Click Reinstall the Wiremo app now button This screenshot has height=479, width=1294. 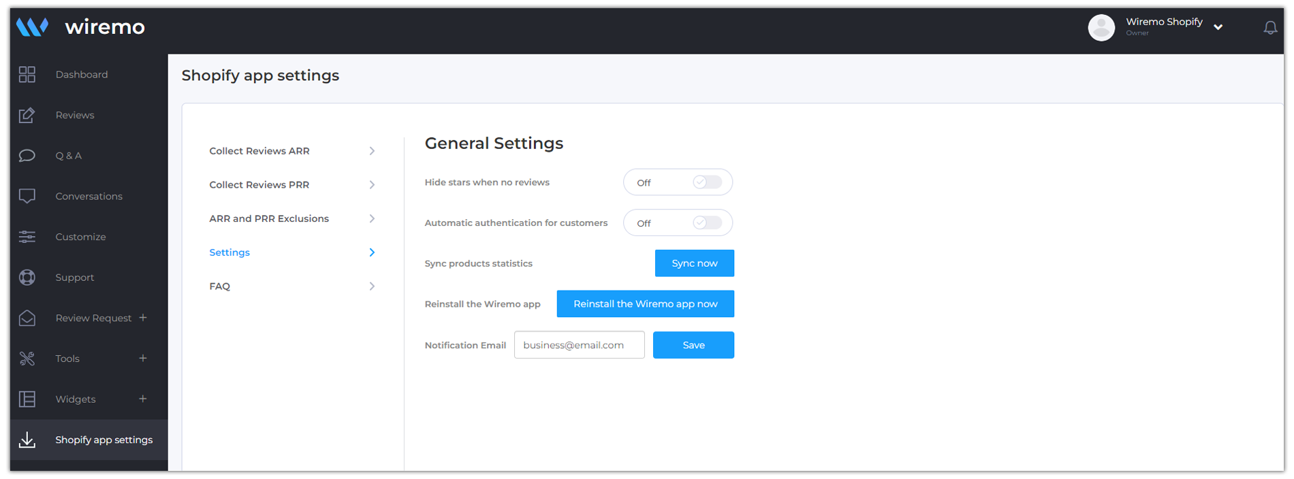pyautogui.click(x=646, y=303)
